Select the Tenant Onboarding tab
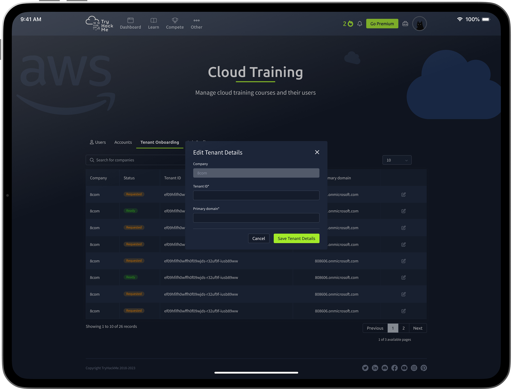 tap(160, 142)
